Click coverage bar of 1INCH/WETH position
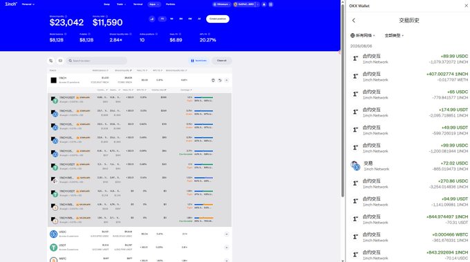The width and height of the screenshot is (470, 262). [x=203, y=178]
